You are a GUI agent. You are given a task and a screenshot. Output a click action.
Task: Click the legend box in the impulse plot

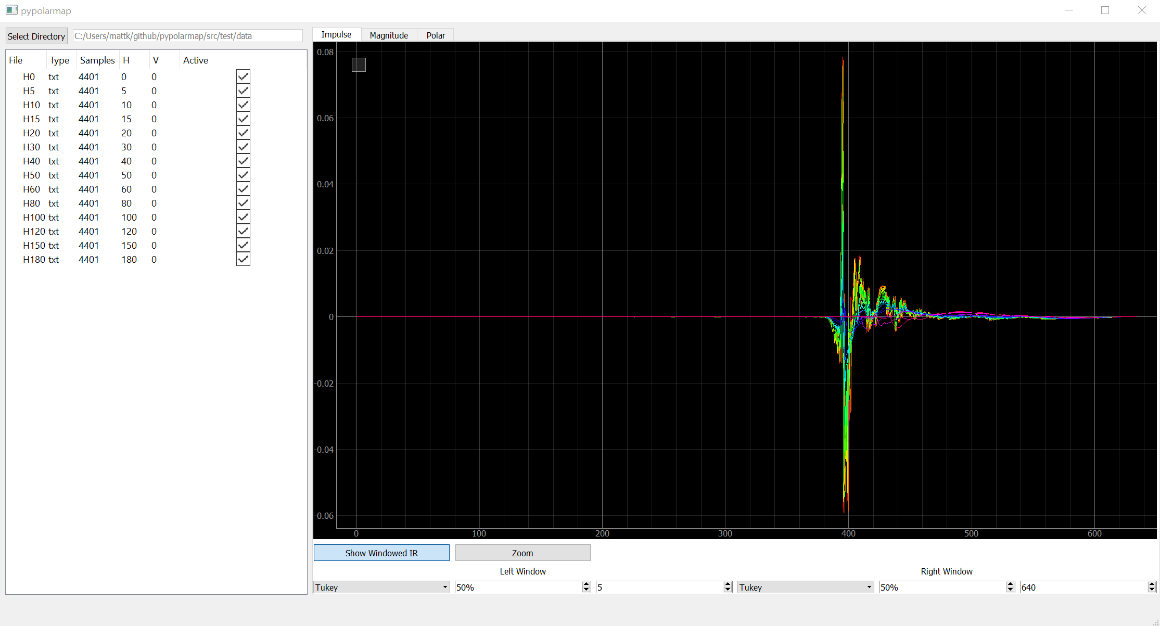(x=359, y=65)
